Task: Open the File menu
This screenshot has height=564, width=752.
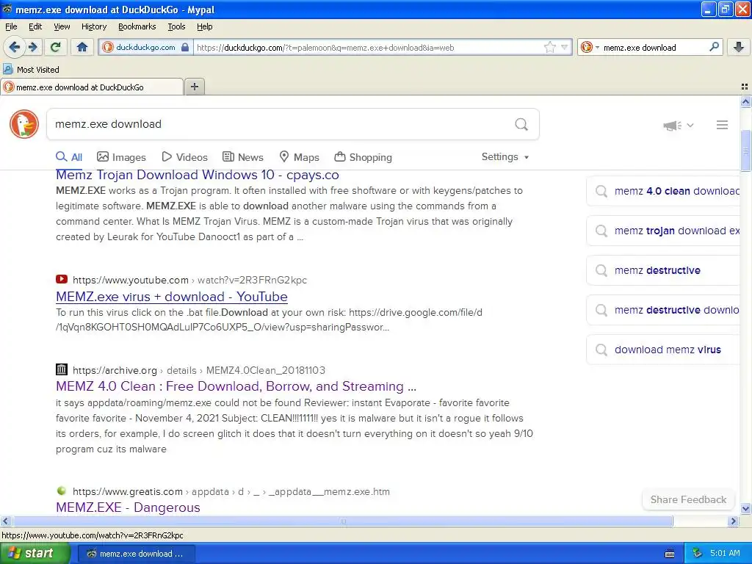Action: 11,26
